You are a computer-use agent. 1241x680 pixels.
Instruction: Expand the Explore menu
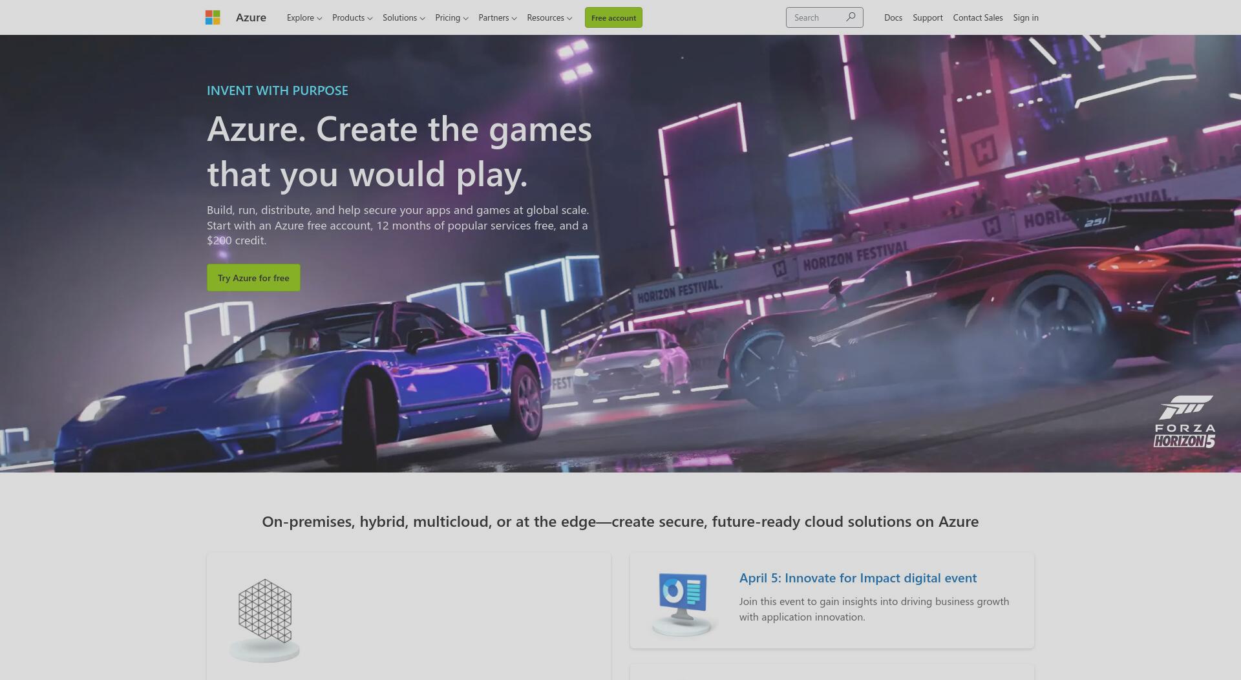[x=304, y=17]
